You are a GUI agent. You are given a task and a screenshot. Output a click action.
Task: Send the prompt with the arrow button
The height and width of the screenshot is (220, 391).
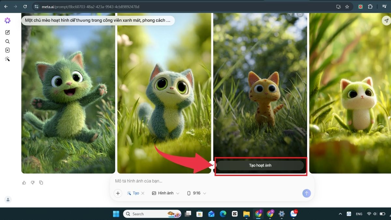pos(306,193)
